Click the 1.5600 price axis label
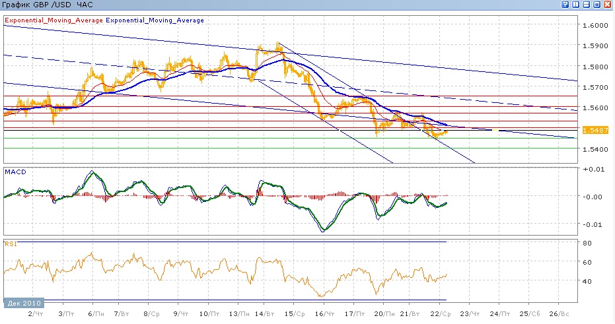615x324 pixels. [x=595, y=108]
